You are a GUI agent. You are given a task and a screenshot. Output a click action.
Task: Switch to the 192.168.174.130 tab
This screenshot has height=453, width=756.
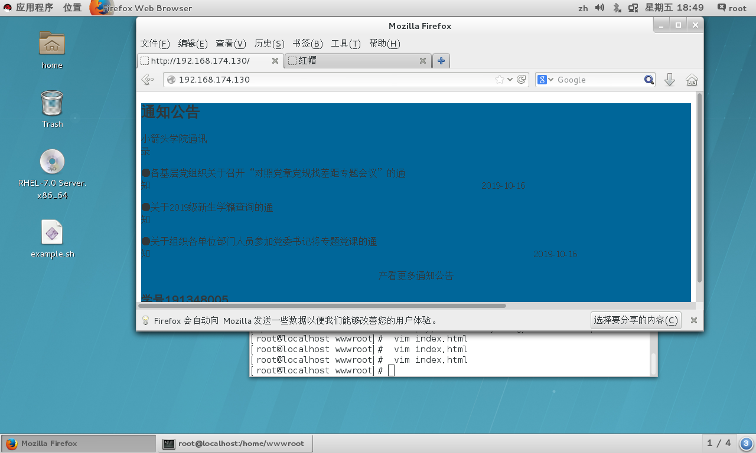210,61
